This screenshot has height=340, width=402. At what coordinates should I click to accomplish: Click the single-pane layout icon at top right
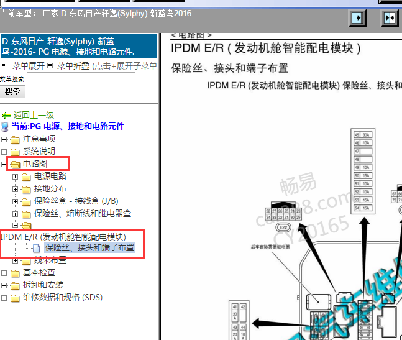click(357, 18)
